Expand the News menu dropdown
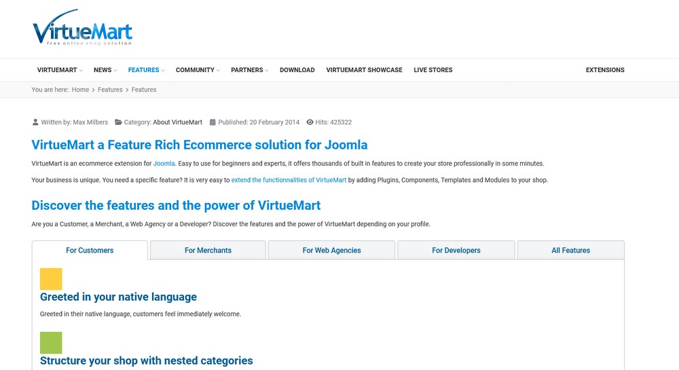The width and height of the screenshot is (679, 370). (105, 70)
